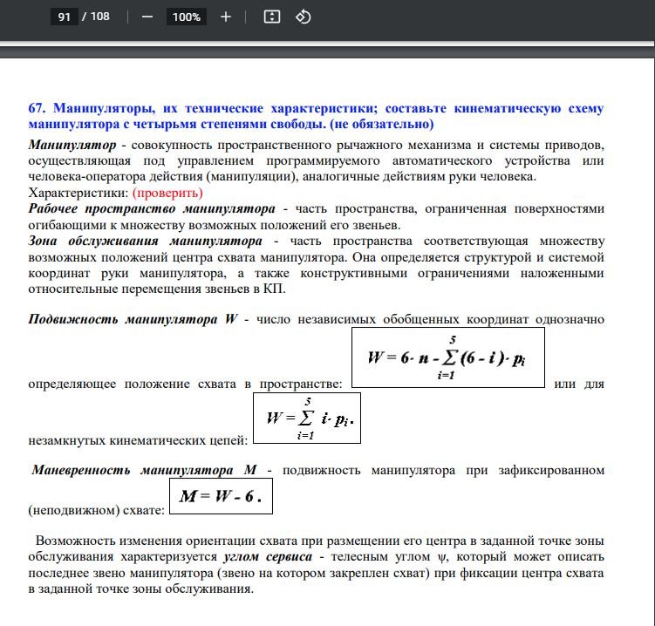The image size is (655, 626).
Task: Click the total page count 108
Action: tap(100, 17)
